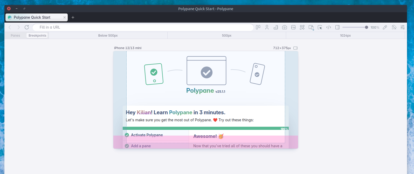Select the color picker eyedropper icon
This screenshot has height=174, width=414.
pyautogui.click(x=385, y=27)
